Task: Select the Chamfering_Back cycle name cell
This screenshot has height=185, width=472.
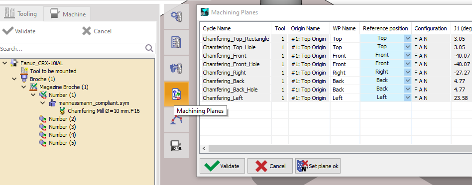Action: point(236,81)
